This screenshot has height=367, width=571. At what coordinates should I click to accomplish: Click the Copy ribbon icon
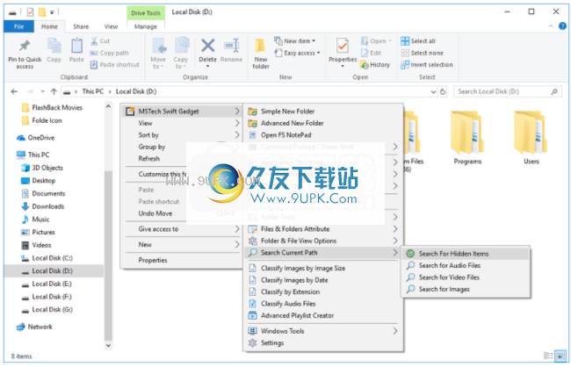(54, 46)
